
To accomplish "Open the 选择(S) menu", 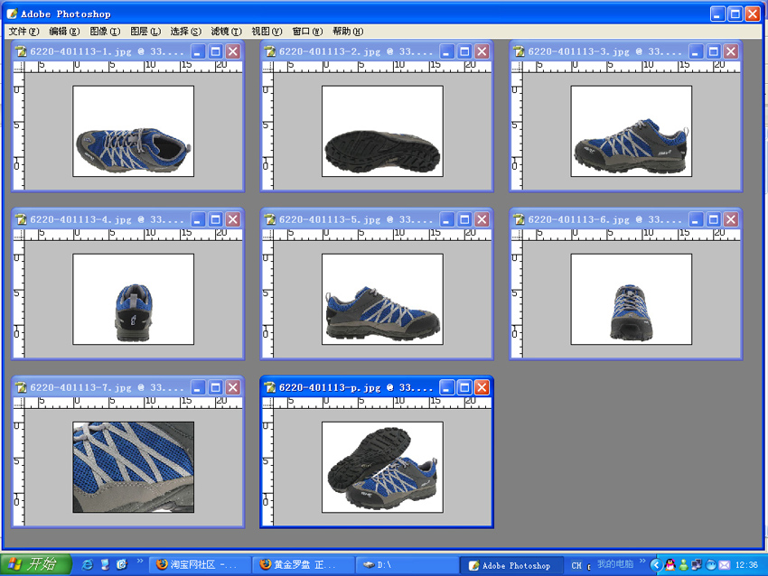I will coord(185,32).
